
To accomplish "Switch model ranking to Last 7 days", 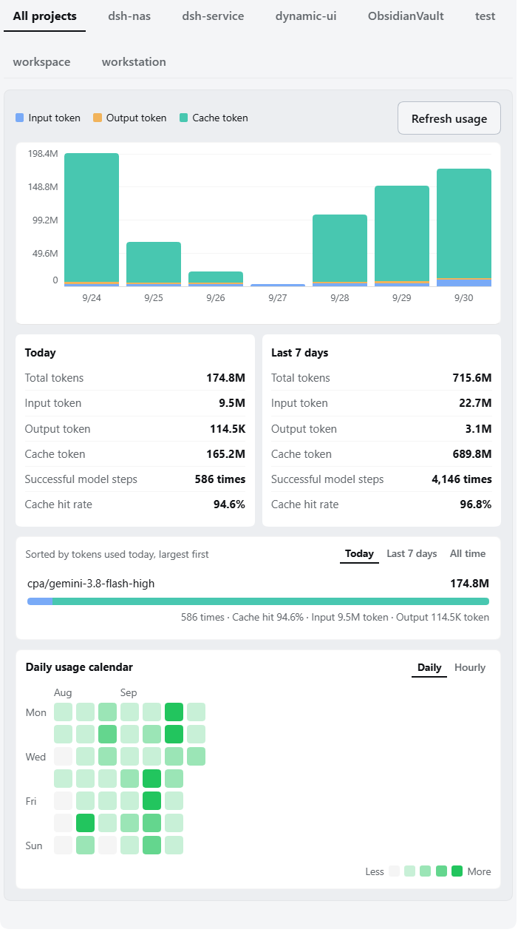I will click(412, 554).
